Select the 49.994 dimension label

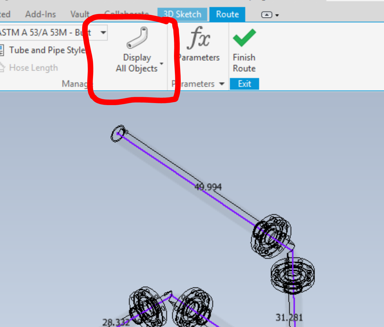click(x=209, y=187)
